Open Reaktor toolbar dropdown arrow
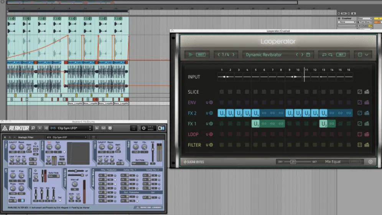The image size is (382, 215). (40, 128)
